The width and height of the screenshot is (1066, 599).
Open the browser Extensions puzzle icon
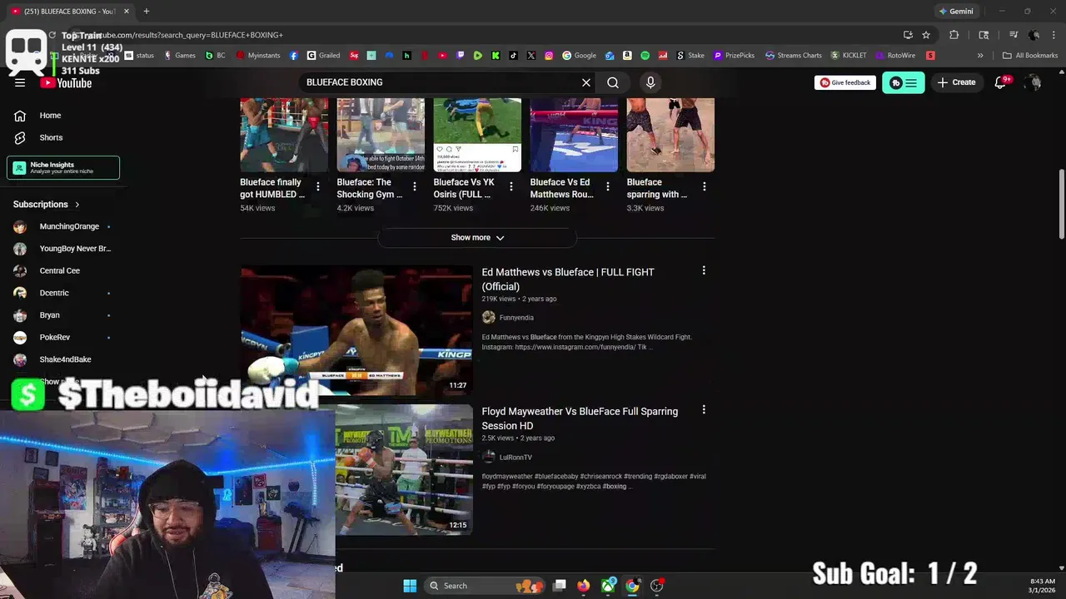pyautogui.click(x=954, y=35)
